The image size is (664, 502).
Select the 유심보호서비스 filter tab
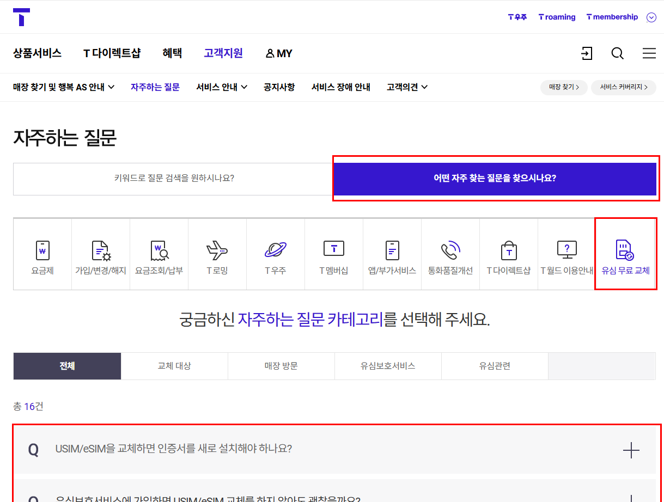pos(388,366)
